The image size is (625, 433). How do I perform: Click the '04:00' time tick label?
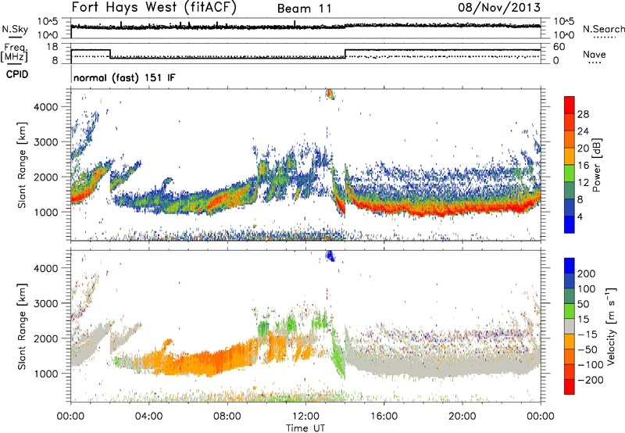pos(148,417)
